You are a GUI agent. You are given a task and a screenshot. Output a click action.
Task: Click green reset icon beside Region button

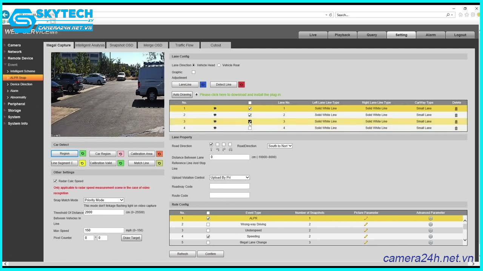82,154
